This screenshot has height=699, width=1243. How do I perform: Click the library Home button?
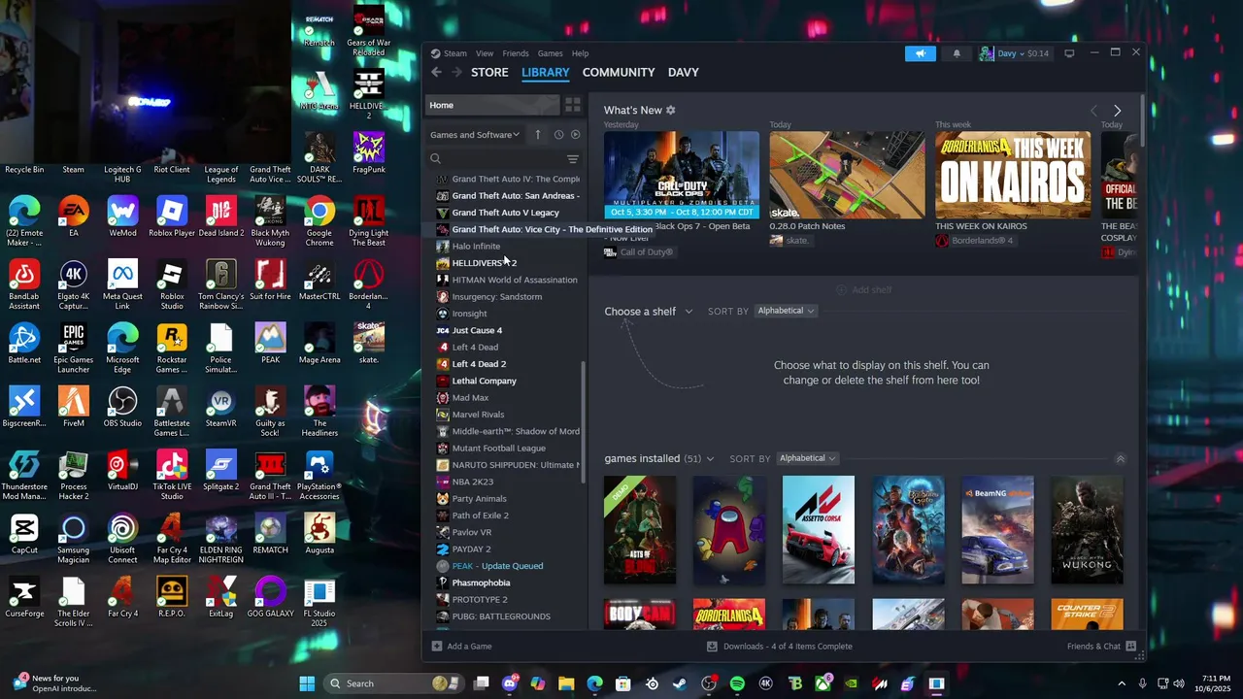pos(493,105)
